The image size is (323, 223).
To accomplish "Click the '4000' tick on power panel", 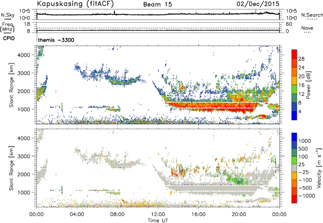I will tap(23, 55).
